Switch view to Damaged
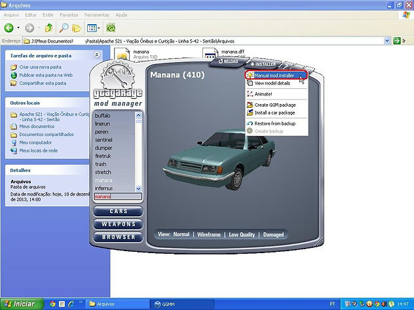This screenshot has width=414, height=310. (273, 235)
